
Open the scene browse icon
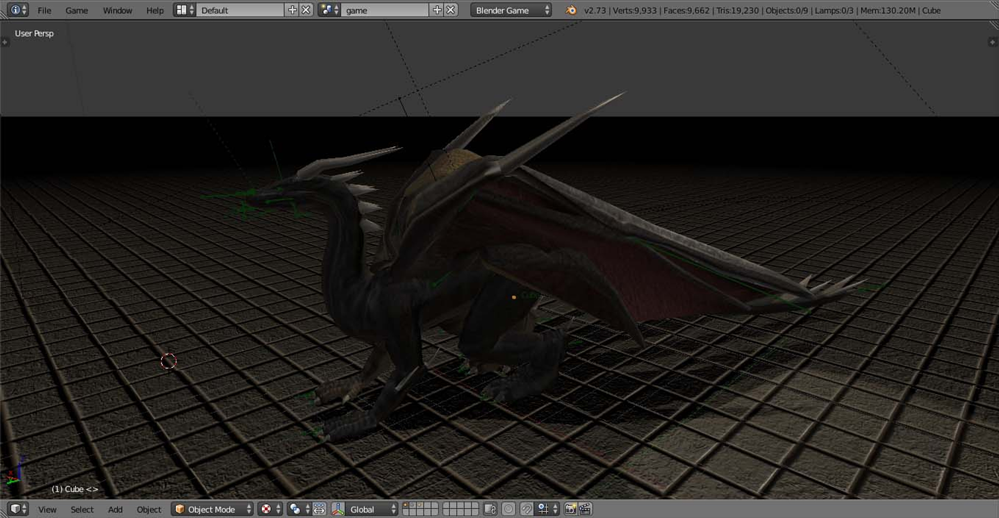(329, 10)
